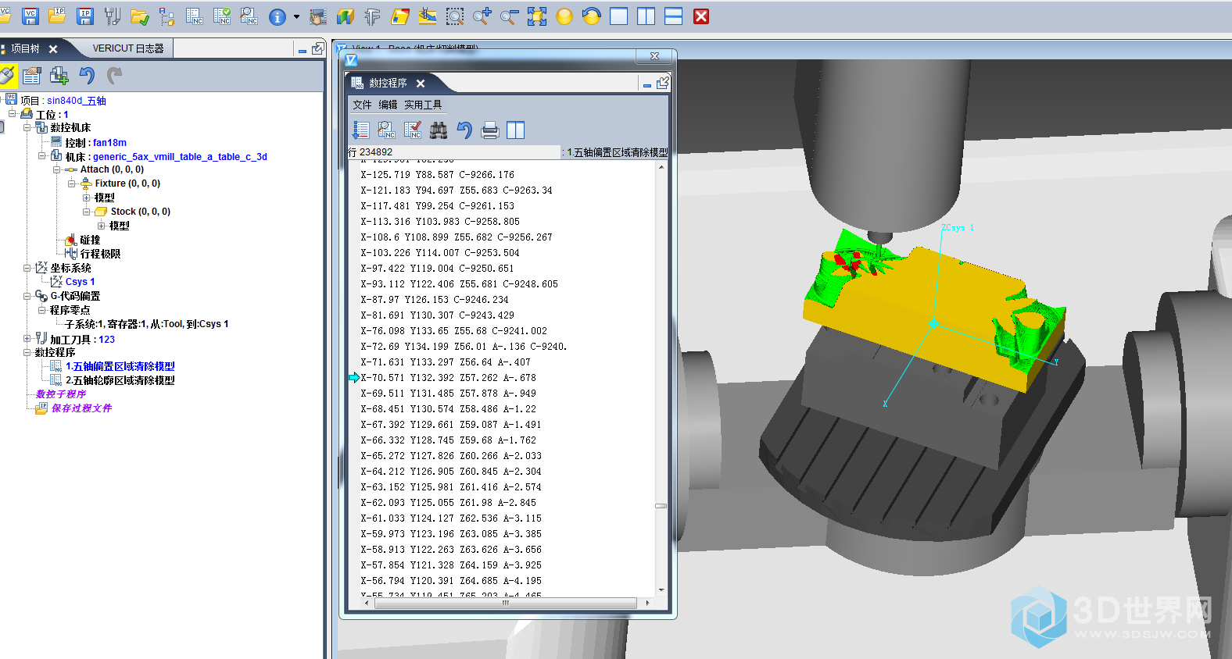Image resolution: width=1232 pixels, height=659 pixels.
Task: Click the yellow mouse-pick icon in project tree toolbar
Action: coord(7,75)
